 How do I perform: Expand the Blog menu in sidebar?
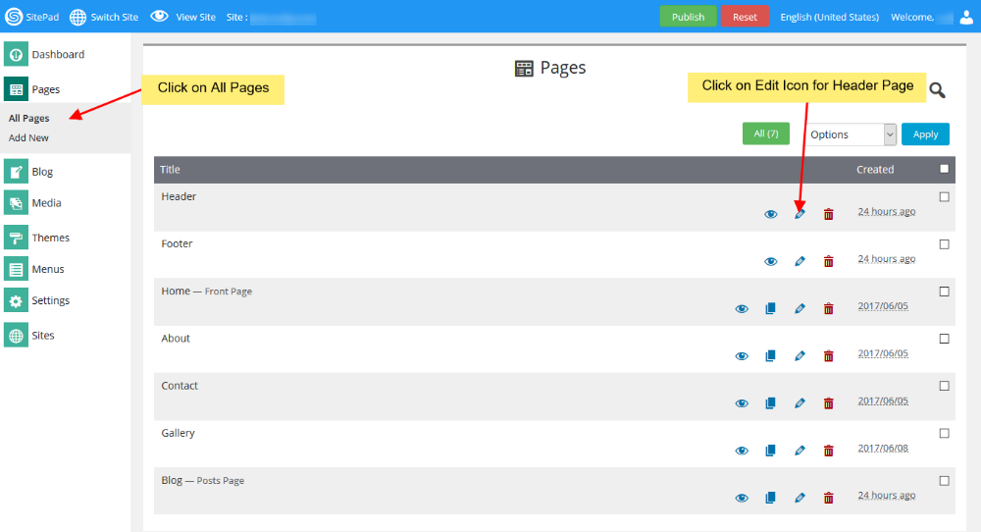[x=42, y=172]
